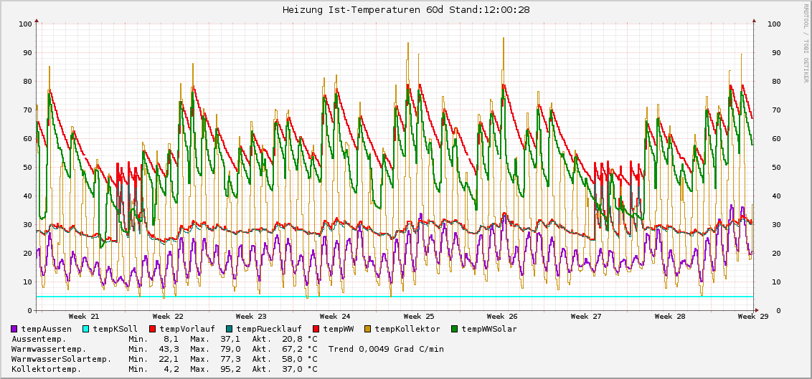Click the Trend 0,0049 Grad C/min text
Image resolution: width=812 pixels, height=379 pixels.
pos(386,349)
